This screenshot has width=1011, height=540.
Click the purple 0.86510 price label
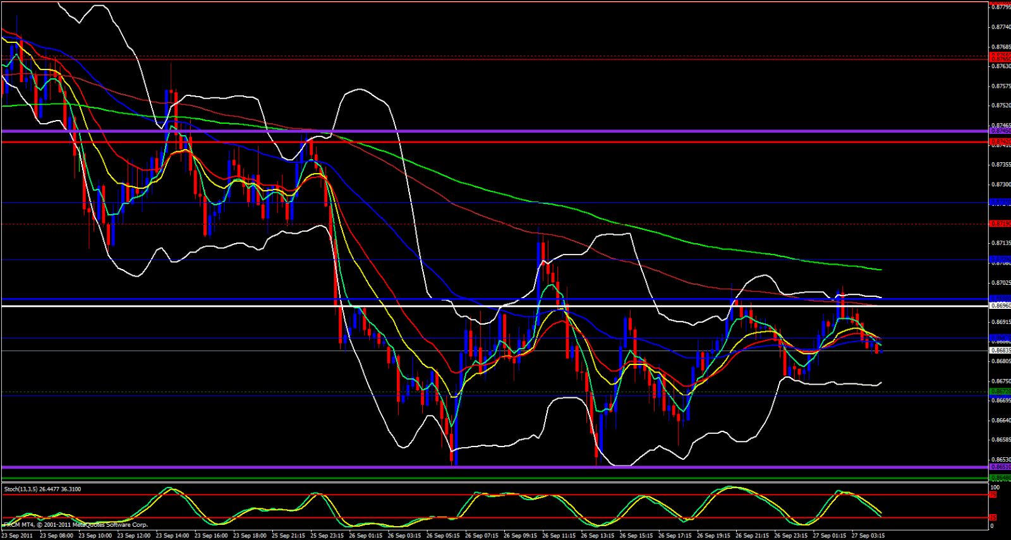click(x=1000, y=467)
